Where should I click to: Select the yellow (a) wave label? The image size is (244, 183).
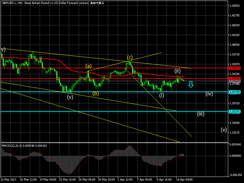click(88, 66)
